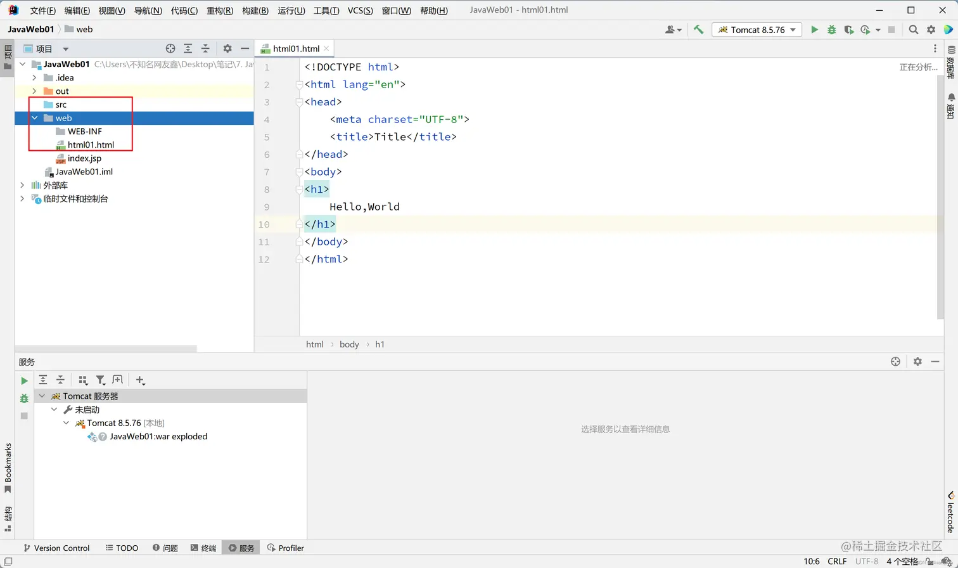
Task: Open the Database side tool window
Action: click(951, 61)
